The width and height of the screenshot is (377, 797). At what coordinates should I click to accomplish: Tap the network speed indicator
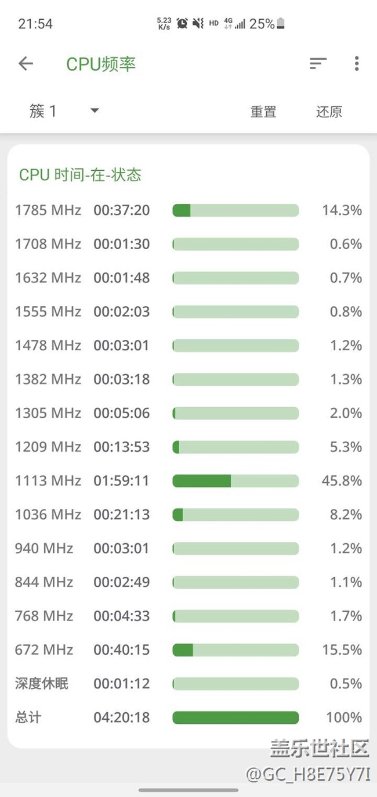(164, 24)
